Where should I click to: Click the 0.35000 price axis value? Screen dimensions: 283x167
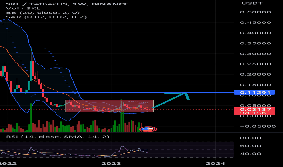tap(255, 43)
